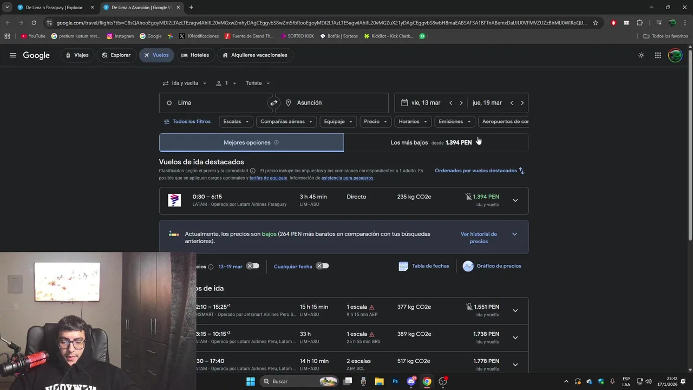Open Tabla de fechas calendar grid

pos(424,266)
